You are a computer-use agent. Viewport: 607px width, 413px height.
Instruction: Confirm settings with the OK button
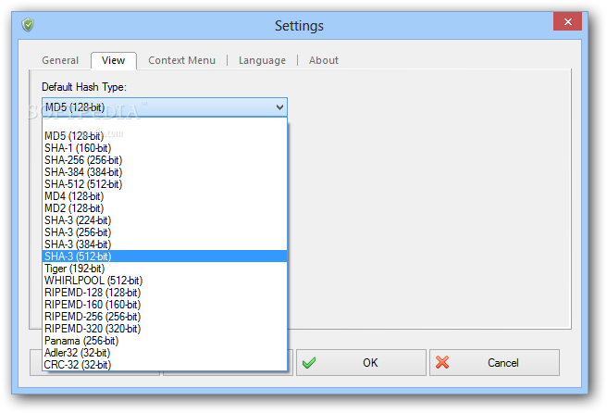tap(361, 363)
